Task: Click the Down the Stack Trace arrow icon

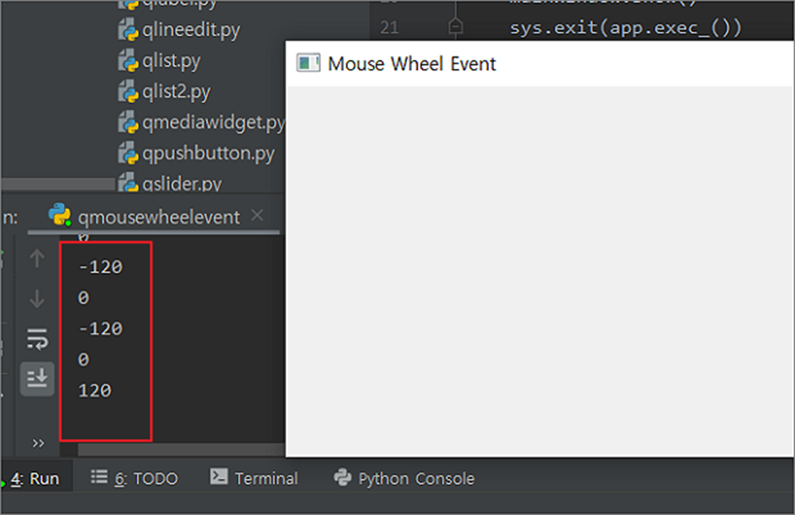Action: click(x=37, y=298)
